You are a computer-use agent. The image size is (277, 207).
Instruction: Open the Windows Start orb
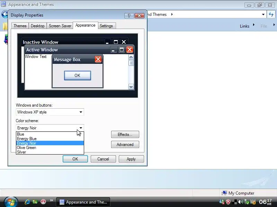(11, 202)
